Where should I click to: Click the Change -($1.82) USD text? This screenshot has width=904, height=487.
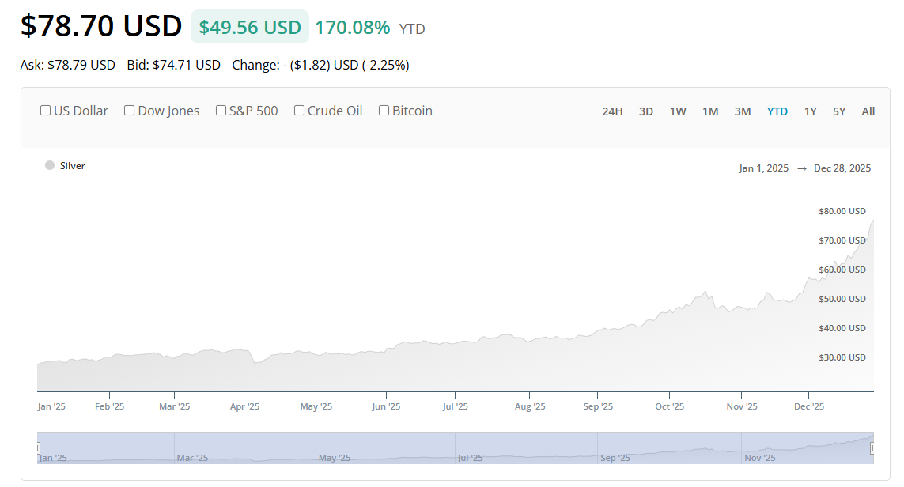point(320,65)
